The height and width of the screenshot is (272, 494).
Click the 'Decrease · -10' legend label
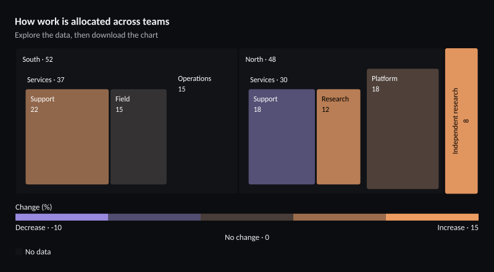(38, 227)
